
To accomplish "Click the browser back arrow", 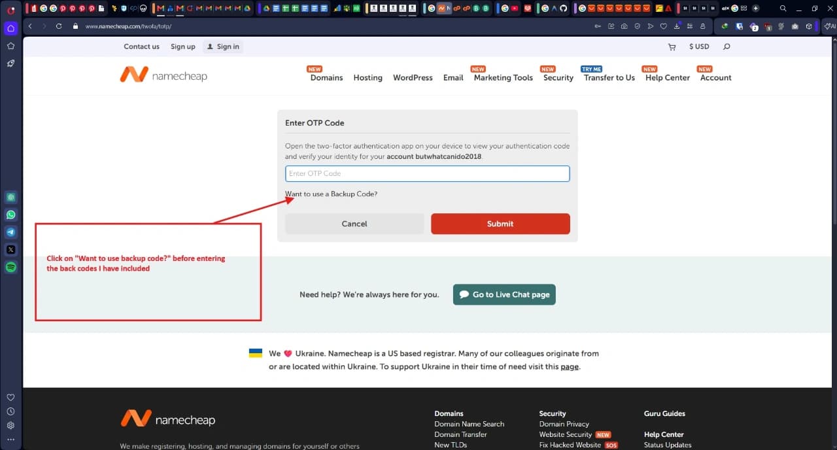I will (x=31, y=26).
